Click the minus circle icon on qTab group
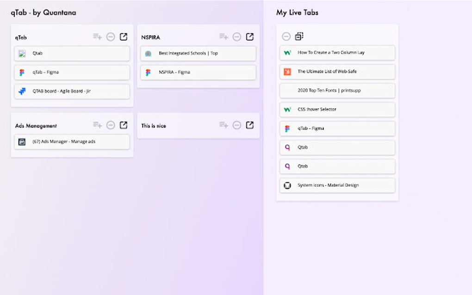The image size is (472, 295). click(x=111, y=37)
